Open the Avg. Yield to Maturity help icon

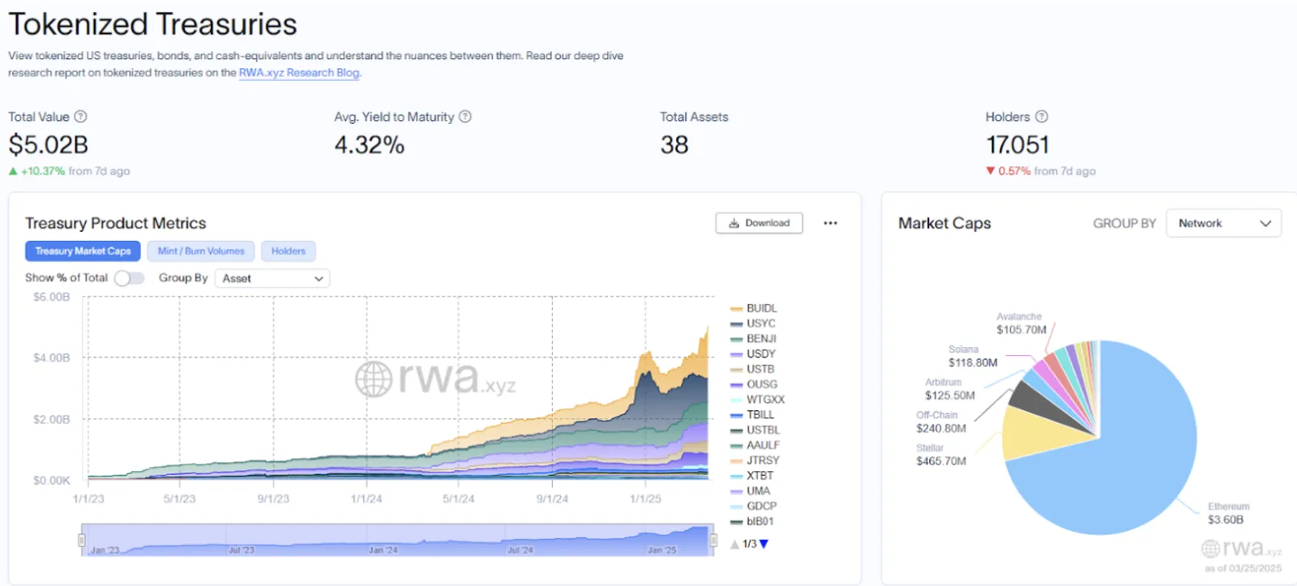465,117
